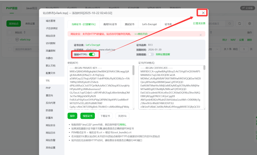Click the 保存 save button
Image resolution: width=257 pixels, height=155 pixels.
point(72,116)
